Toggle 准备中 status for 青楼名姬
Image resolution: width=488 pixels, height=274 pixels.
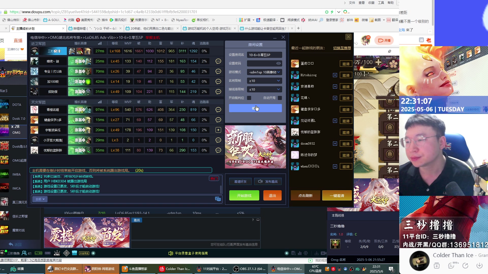point(80,110)
